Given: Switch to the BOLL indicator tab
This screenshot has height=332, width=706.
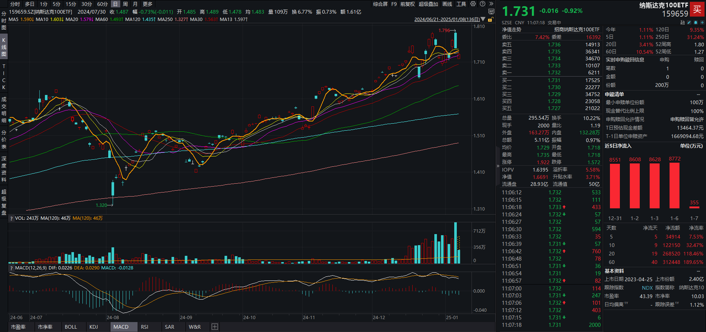Looking at the screenshot, I should 71,327.
